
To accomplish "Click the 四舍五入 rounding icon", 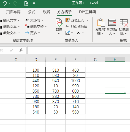I will (68, 20).
